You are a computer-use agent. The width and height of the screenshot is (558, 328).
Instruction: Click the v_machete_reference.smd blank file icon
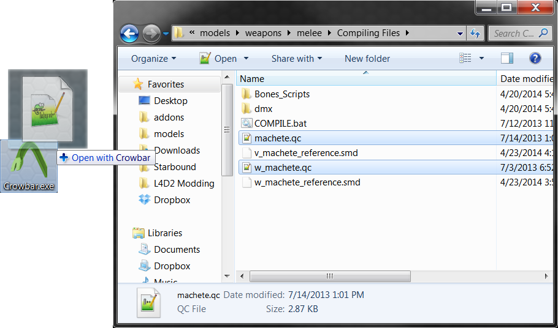[247, 153]
